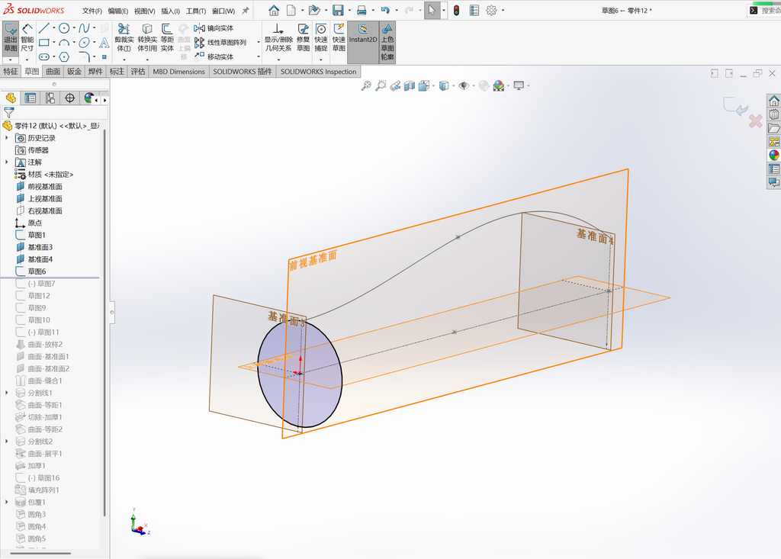Select the Corner Rectangle tool
This screenshot has height=559, width=781.
click(43, 43)
